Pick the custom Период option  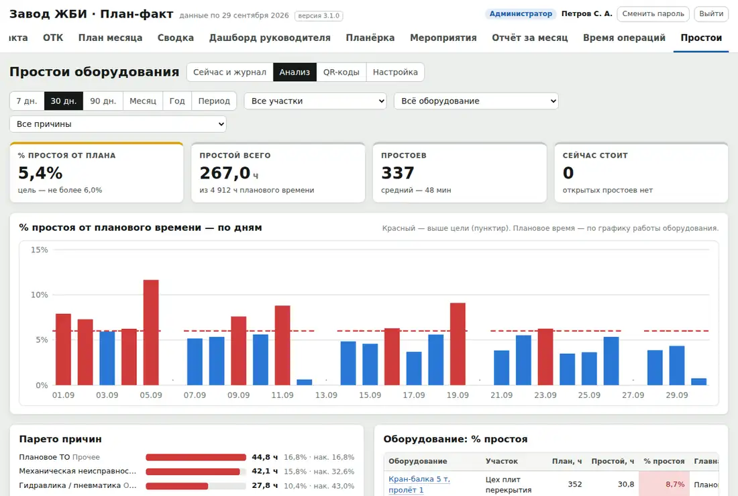coord(214,101)
